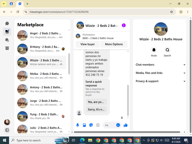Expand Media, files and links section
The height and width of the screenshot is (144, 192).
click(x=161, y=73)
